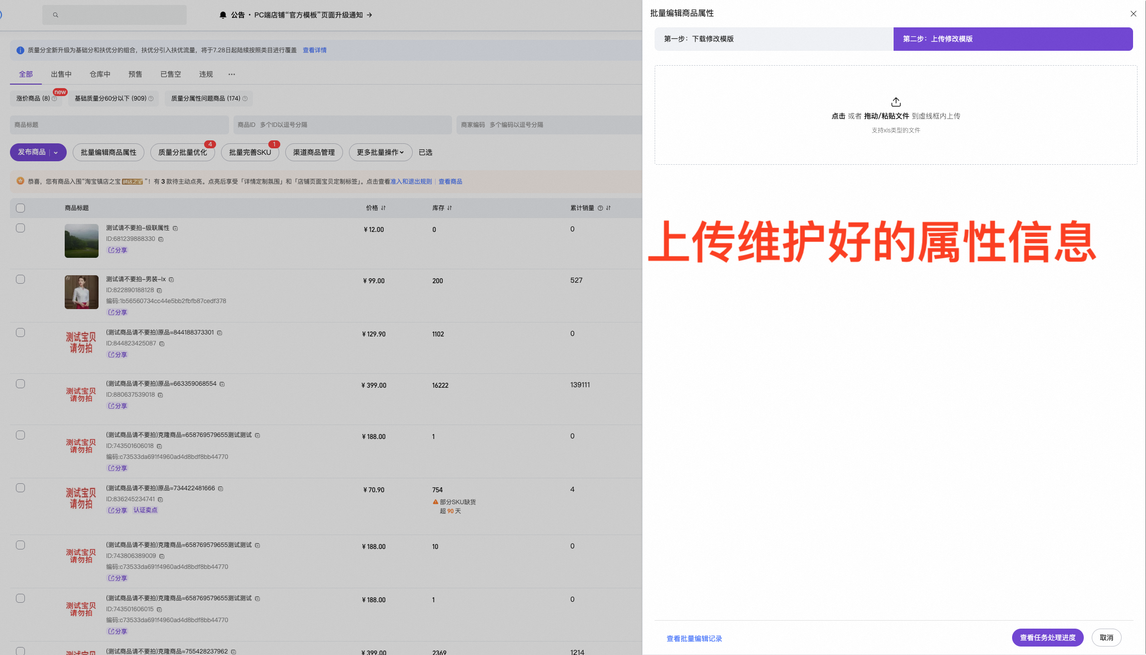Copy title of 测试请不要拍-级联属性
The height and width of the screenshot is (655, 1146).
click(175, 228)
